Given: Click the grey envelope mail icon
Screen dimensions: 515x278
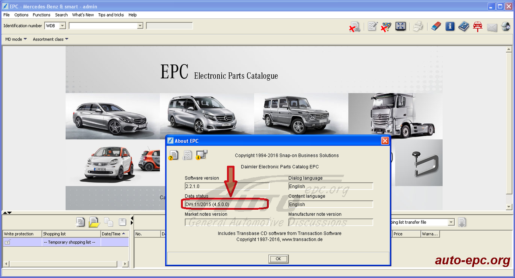Looking at the screenshot, I should click(x=492, y=27).
